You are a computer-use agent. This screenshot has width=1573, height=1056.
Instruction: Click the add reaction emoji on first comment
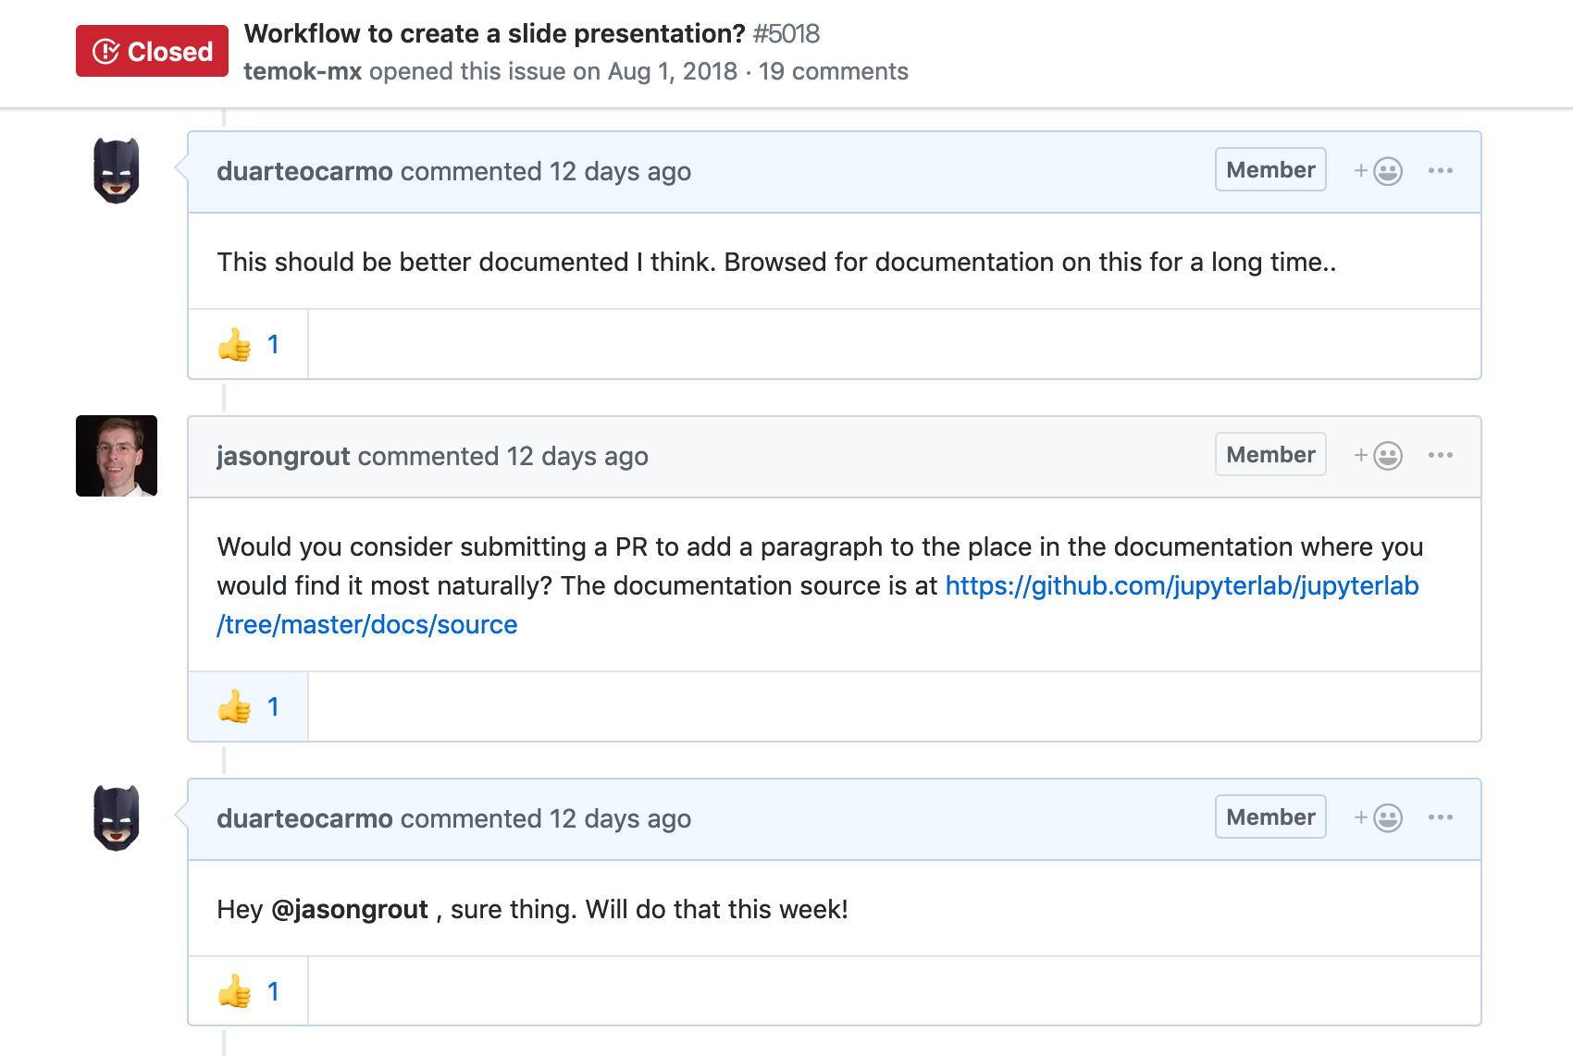pyautogui.click(x=1379, y=171)
